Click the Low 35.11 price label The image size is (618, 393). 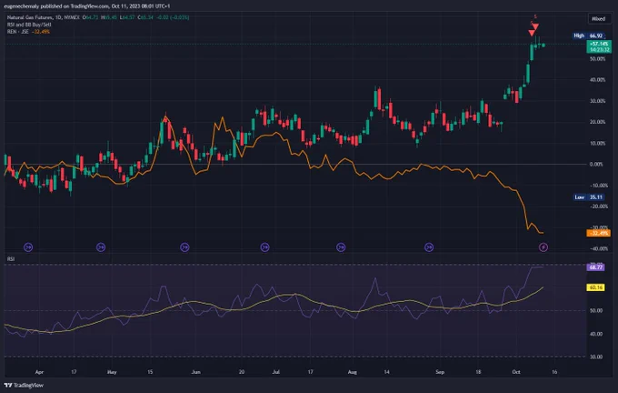(588, 196)
